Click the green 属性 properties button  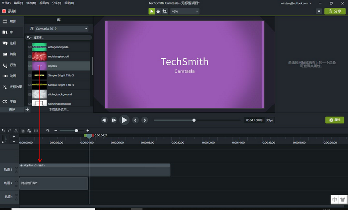(x=335, y=120)
